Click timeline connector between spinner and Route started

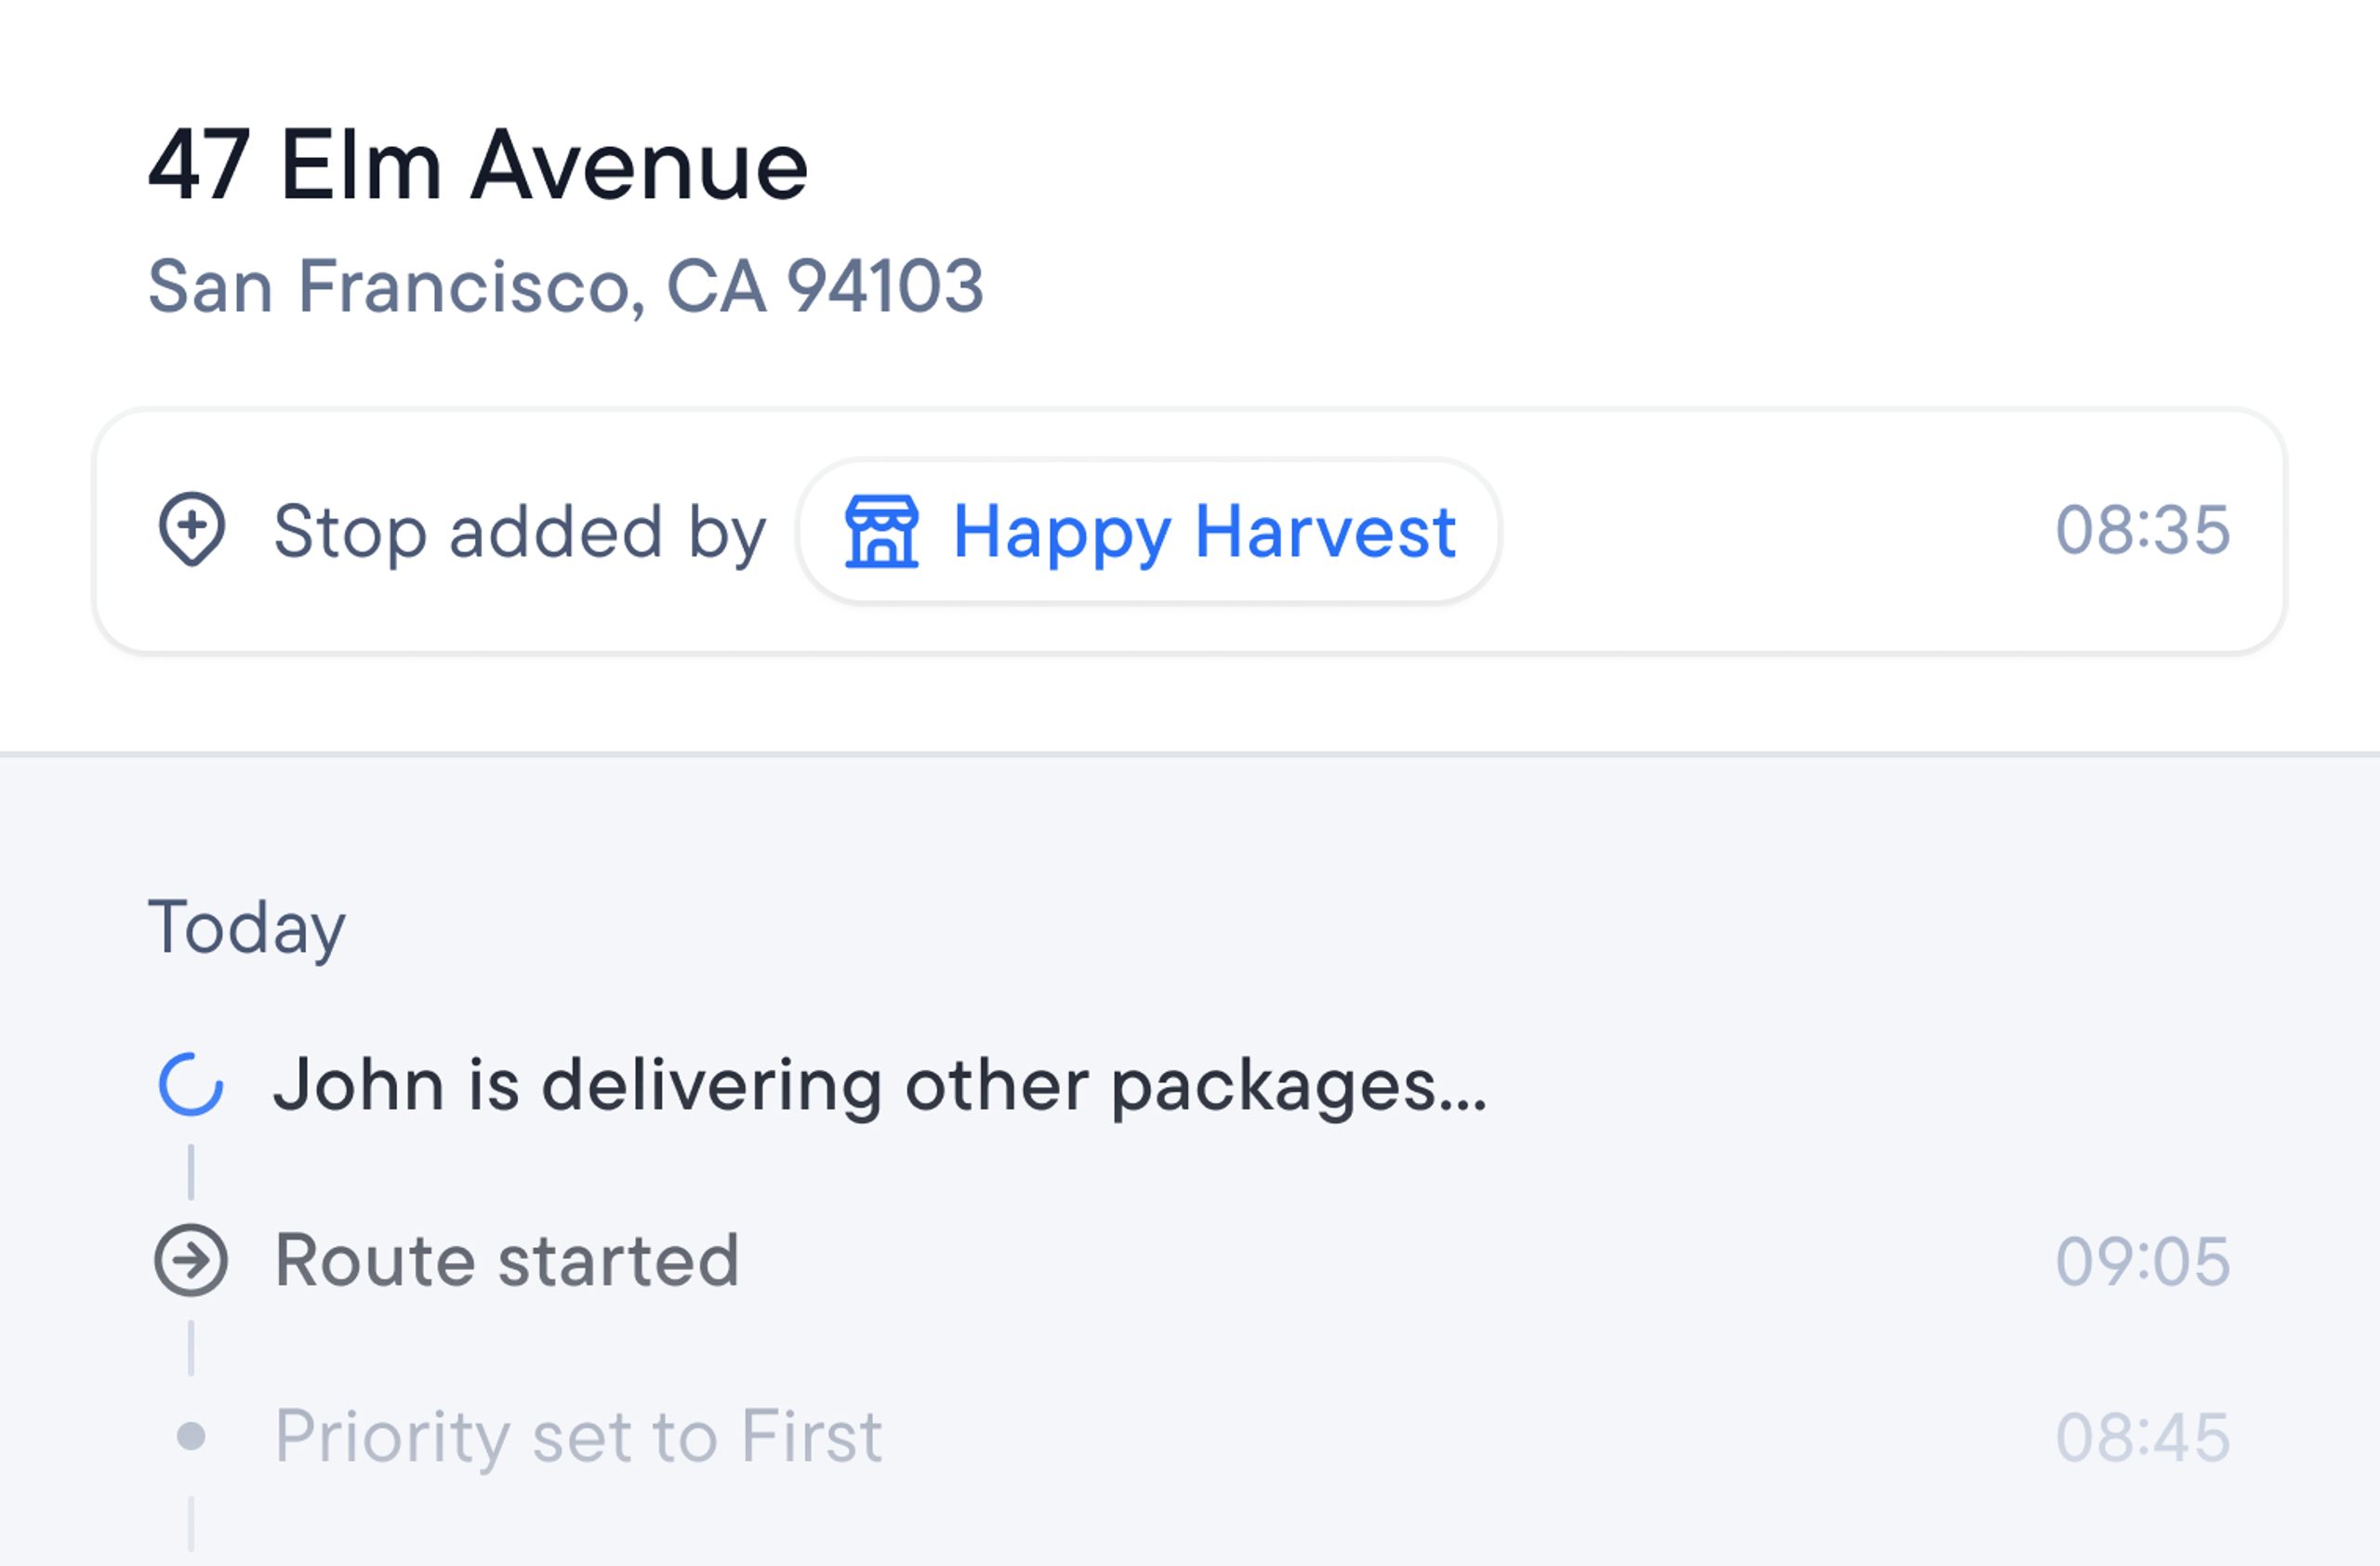[191, 1172]
